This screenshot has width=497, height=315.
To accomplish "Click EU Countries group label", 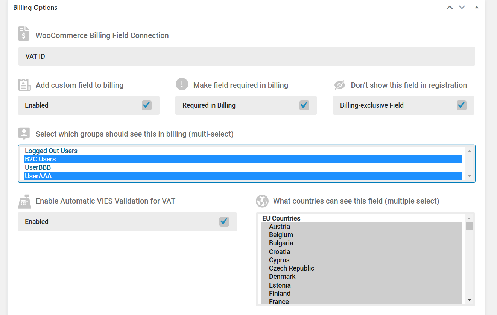I will [x=281, y=218].
